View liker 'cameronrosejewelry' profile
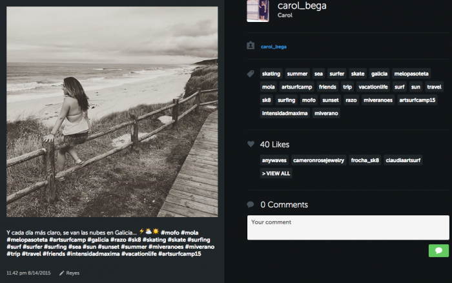The height and width of the screenshot is (283, 452). tap(315, 160)
